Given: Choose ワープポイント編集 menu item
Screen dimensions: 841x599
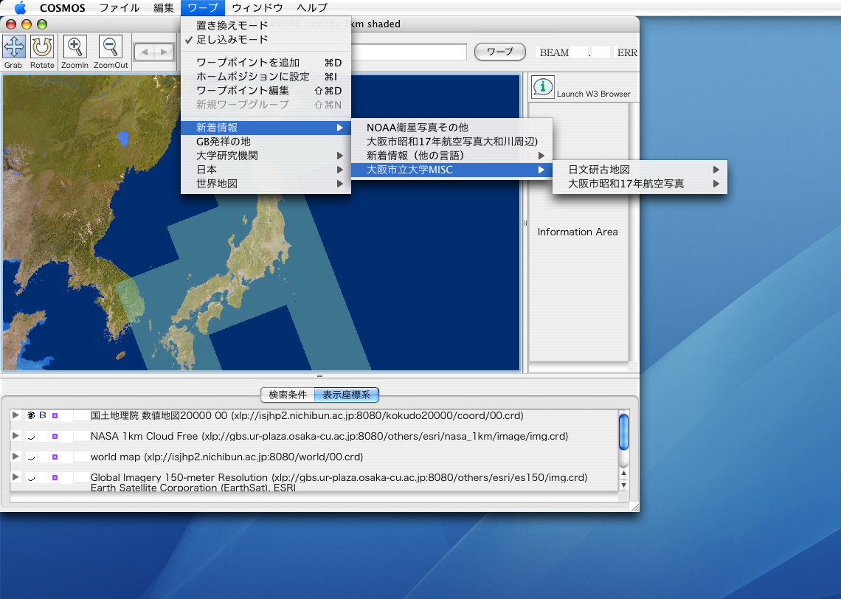Looking at the screenshot, I should [x=266, y=91].
